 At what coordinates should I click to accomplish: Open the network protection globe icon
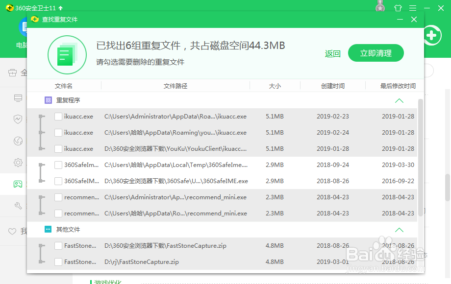(x=18, y=141)
